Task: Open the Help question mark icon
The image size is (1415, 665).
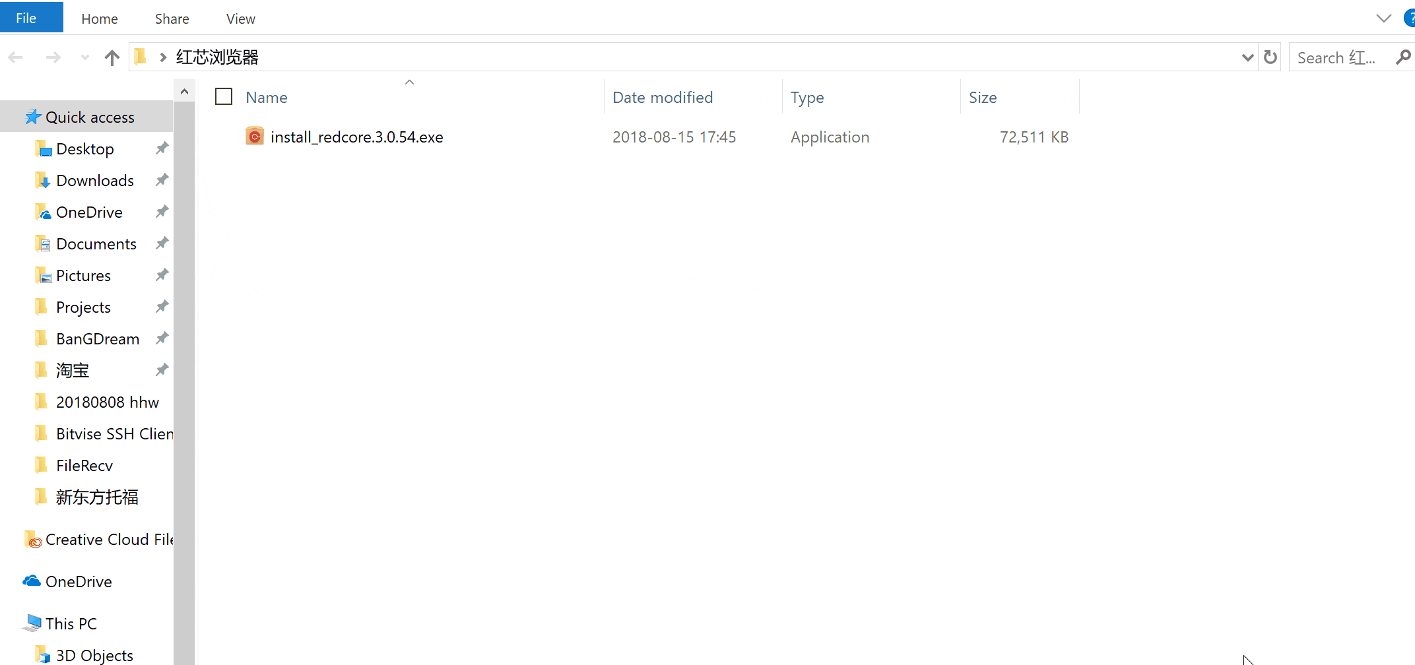Action: pyautogui.click(x=1410, y=18)
